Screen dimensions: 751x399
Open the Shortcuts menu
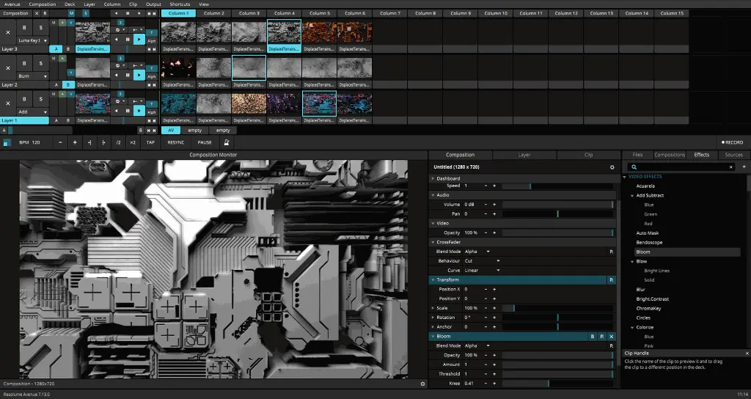click(180, 4)
